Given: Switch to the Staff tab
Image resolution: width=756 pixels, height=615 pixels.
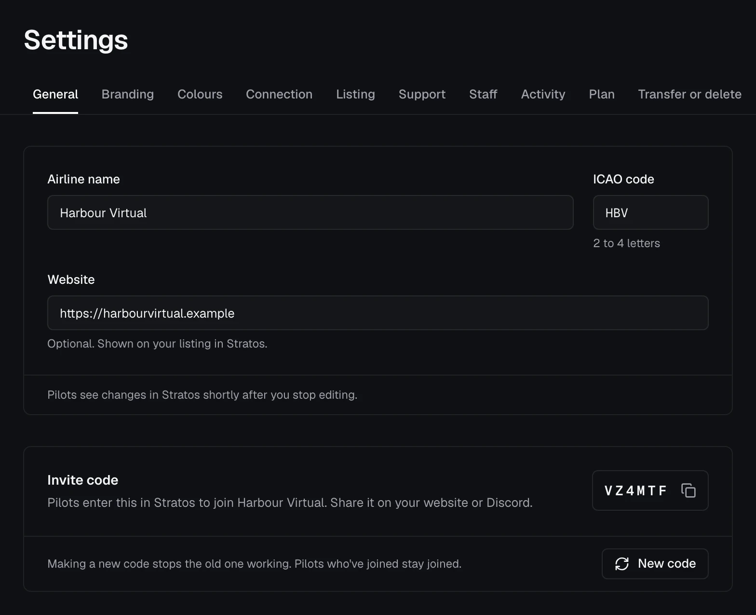Looking at the screenshot, I should [483, 94].
